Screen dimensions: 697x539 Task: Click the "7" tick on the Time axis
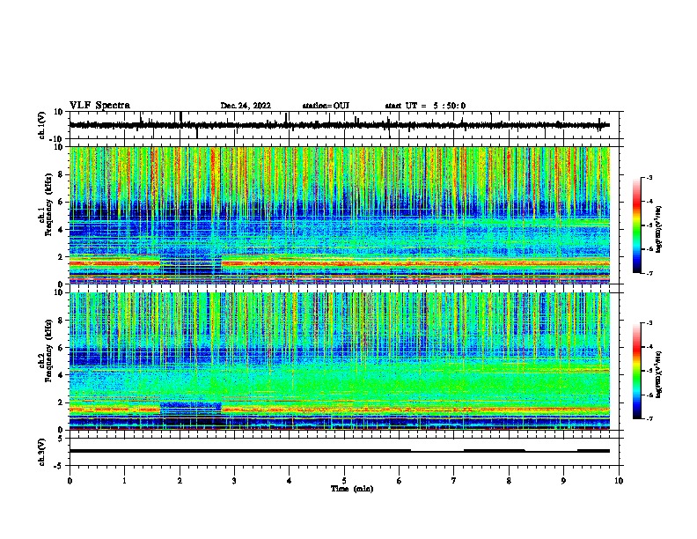(x=454, y=481)
